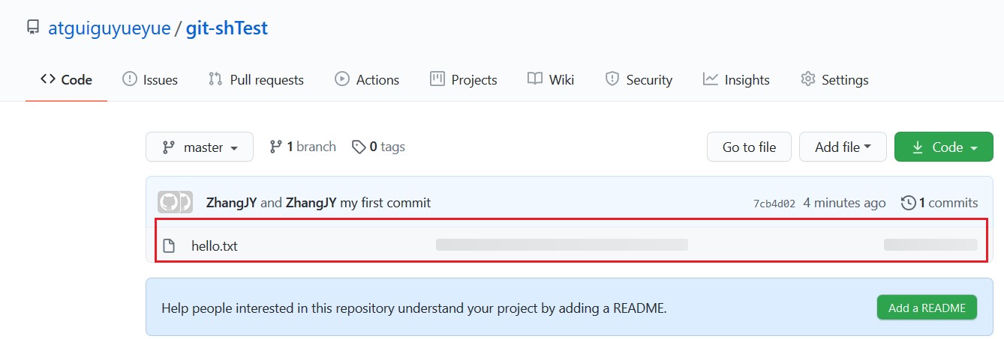The width and height of the screenshot is (1004, 339).
Task: Click the file icon next to hello.txt
Action: [169, 245]
